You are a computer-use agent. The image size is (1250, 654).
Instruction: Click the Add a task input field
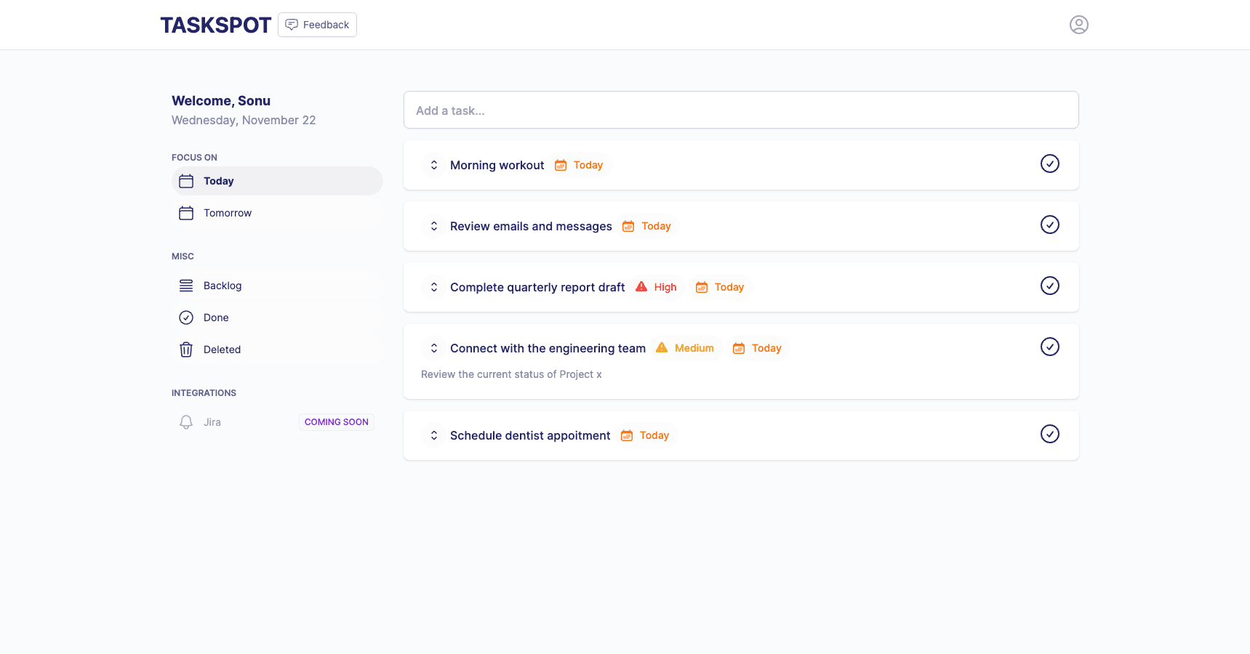point(741,110)
